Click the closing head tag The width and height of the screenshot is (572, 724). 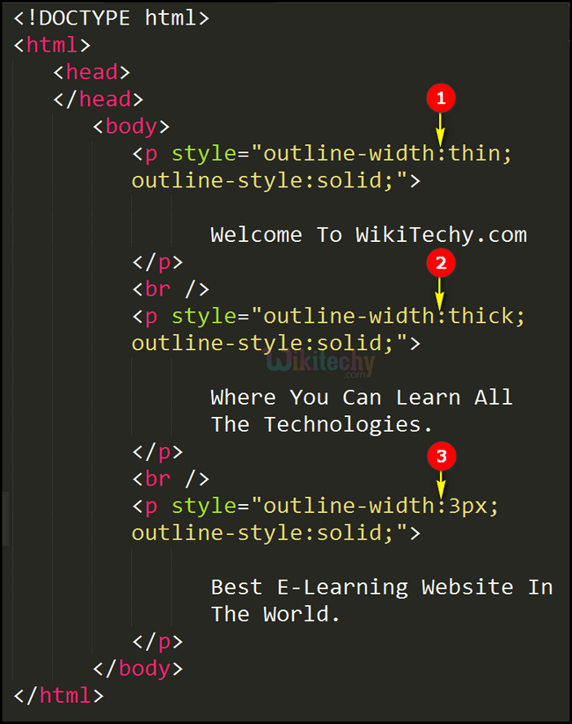pyautogui.click(x=98, y=99)
